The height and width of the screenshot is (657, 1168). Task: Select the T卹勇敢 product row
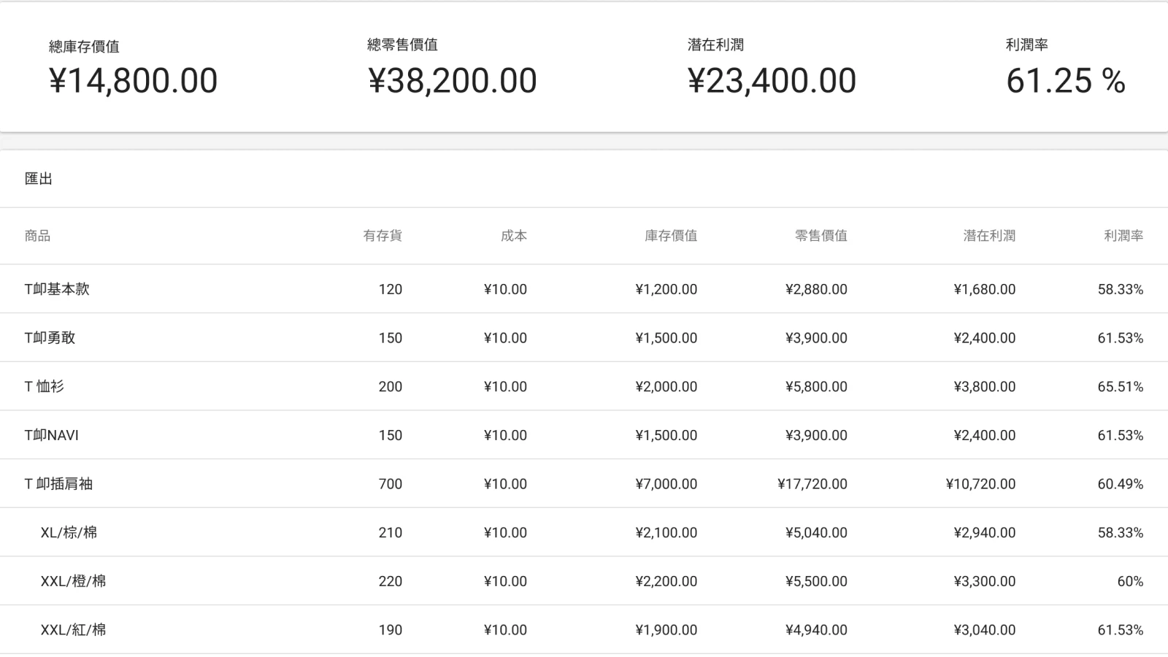pyautogui.click(x=50, y=338)
